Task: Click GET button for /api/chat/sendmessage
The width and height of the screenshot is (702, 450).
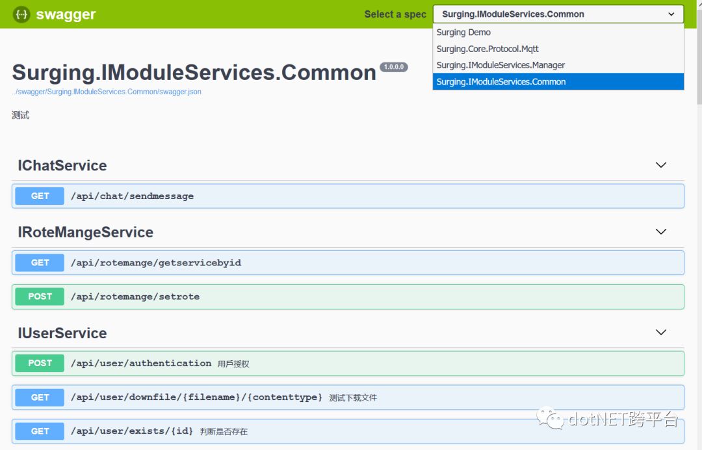Action: (x=40, y=196)
